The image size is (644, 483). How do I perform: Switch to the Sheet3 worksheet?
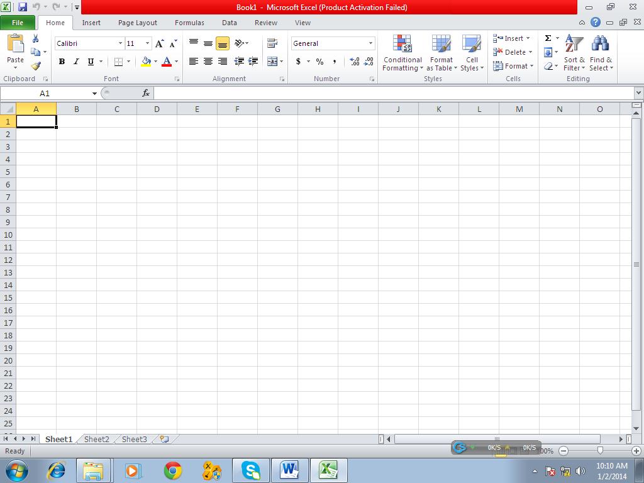135,439
